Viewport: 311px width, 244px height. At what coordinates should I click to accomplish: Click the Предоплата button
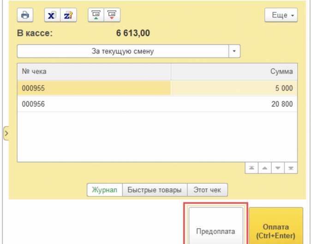216,226
